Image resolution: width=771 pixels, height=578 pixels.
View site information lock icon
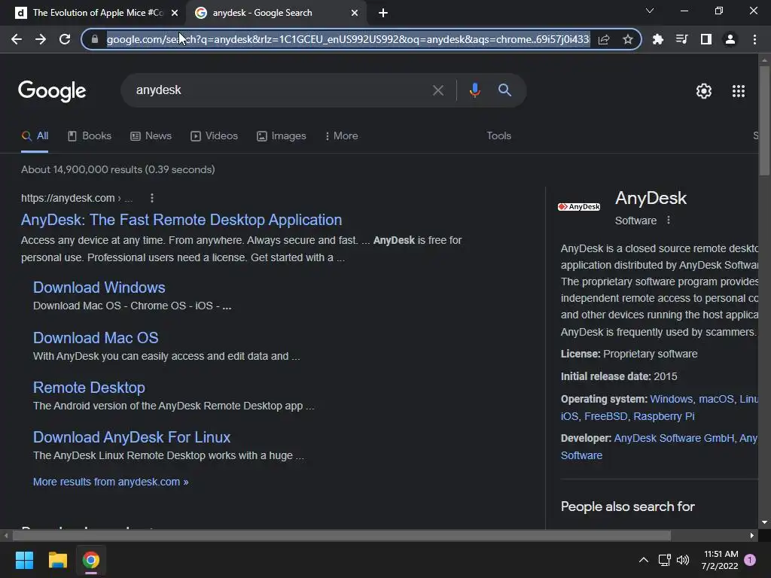(95, 39)
